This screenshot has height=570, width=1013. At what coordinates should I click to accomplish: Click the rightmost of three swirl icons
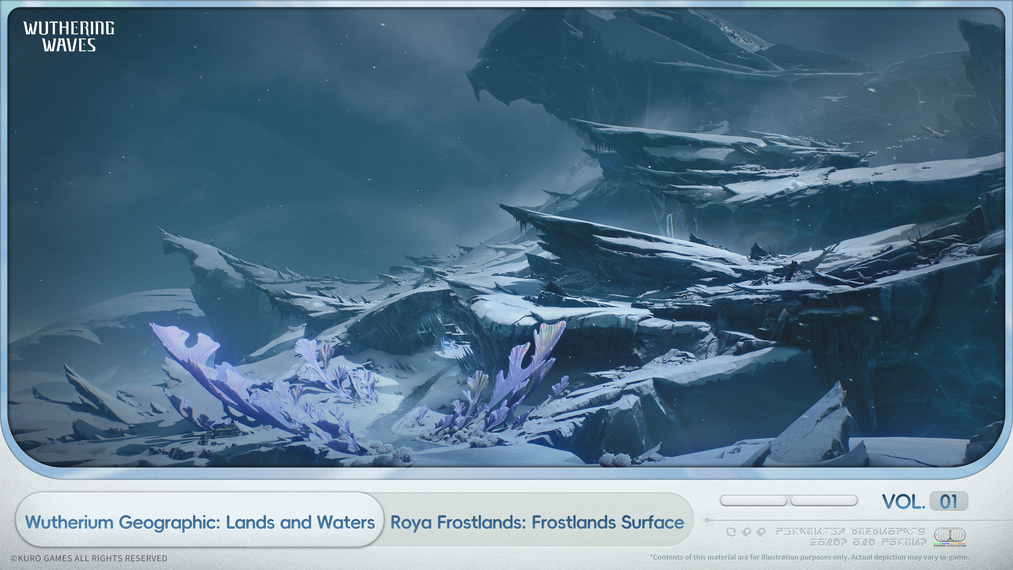(761, 532)
